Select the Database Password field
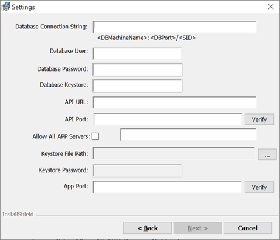This screenshot has height=240, width=280. tap(137, 70)
